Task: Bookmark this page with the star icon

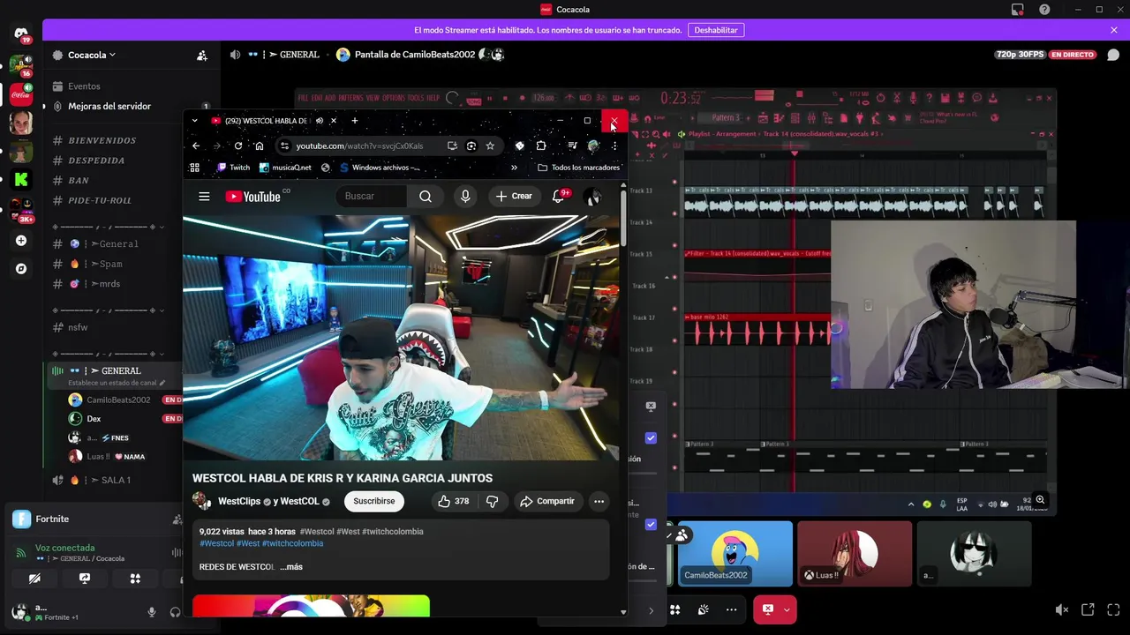Action: click(x=490, y=146)
